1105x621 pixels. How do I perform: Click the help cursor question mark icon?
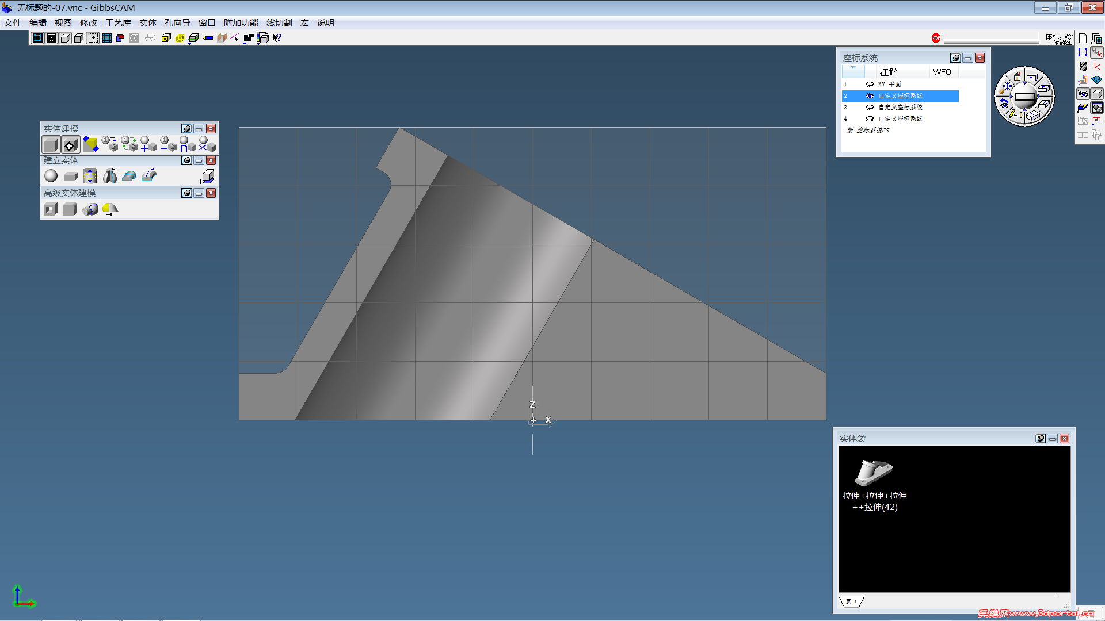(x=277, y=38)
